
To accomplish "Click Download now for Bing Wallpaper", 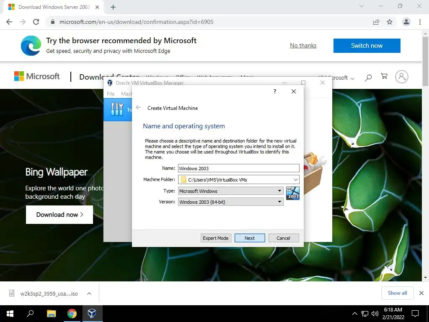I will (x=59, y=215).
